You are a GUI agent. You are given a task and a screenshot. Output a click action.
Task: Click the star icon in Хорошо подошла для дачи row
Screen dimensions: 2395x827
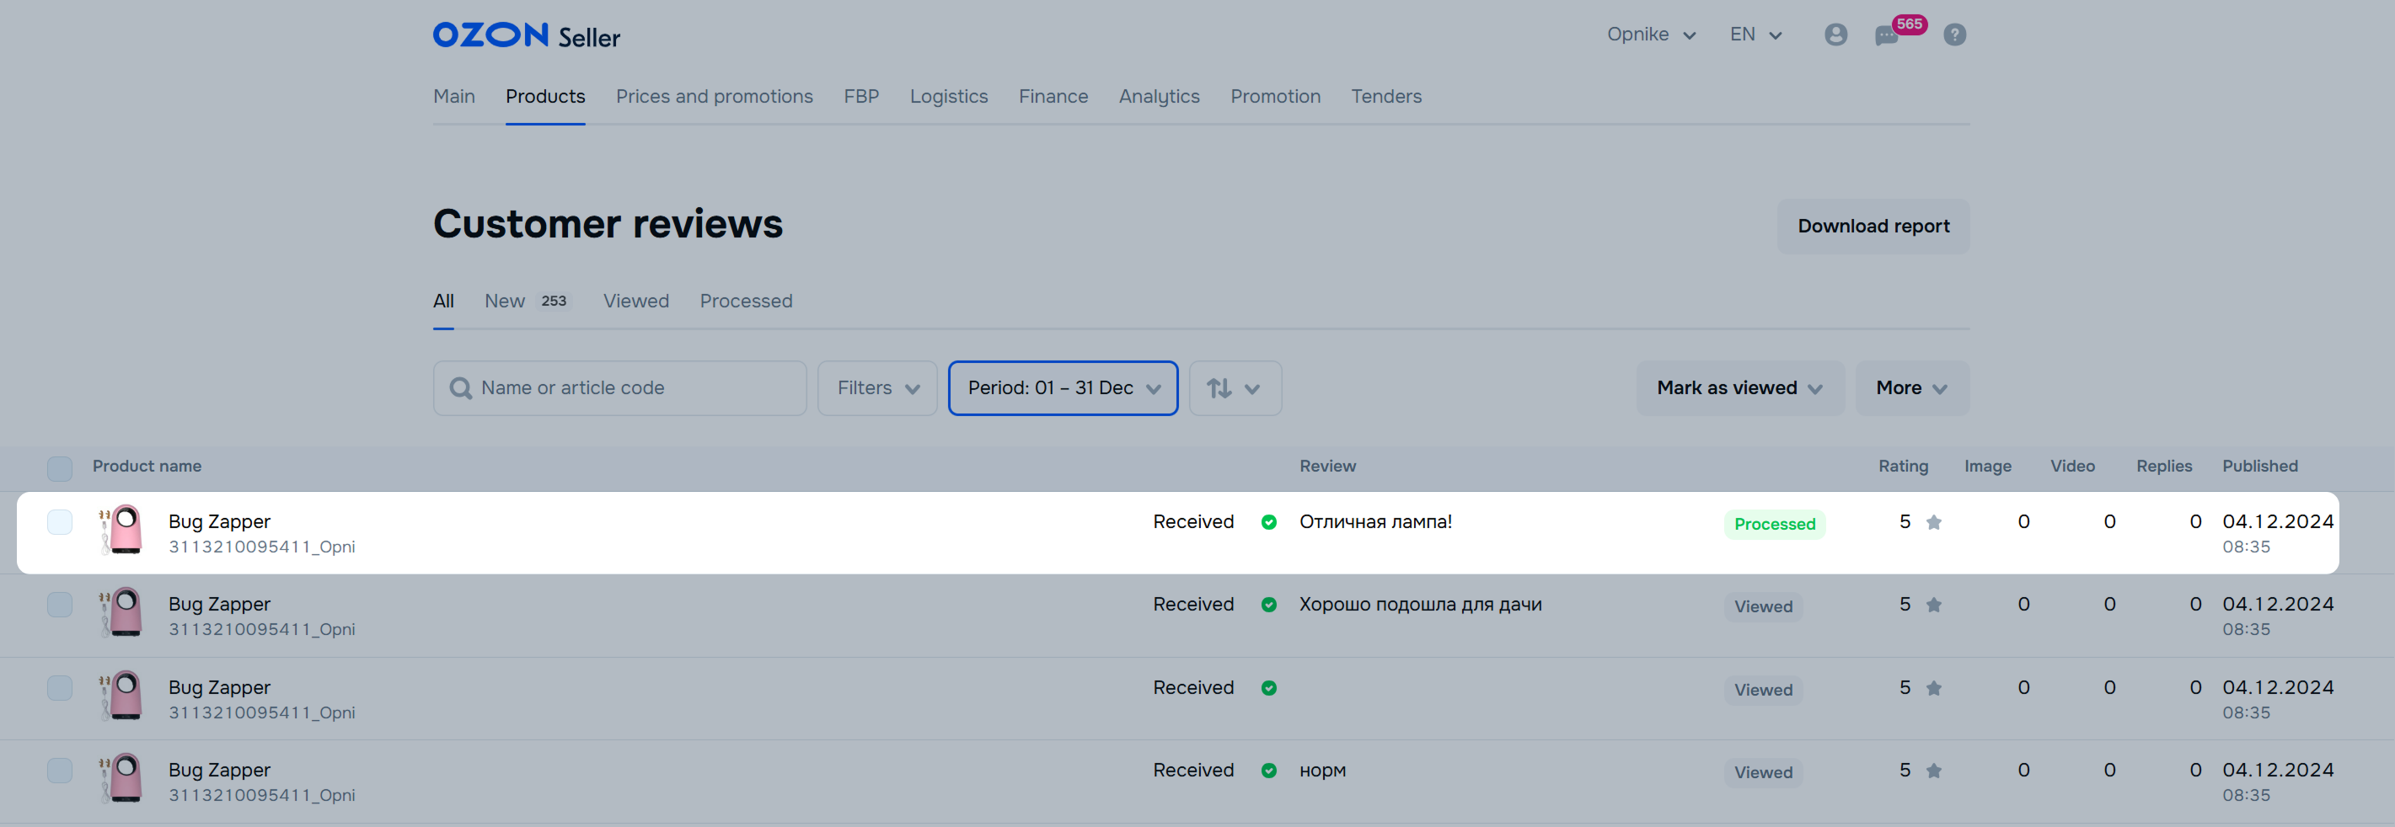(x=1934, y=605)
